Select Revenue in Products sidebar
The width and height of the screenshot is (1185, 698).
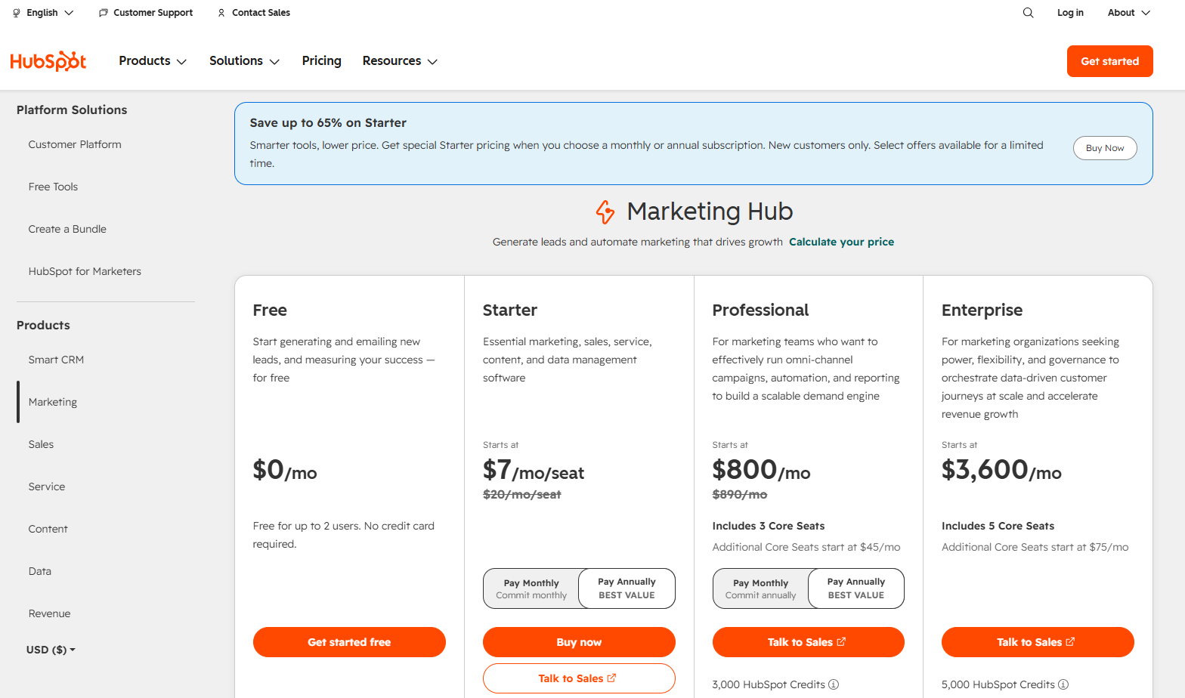point(49,613)
